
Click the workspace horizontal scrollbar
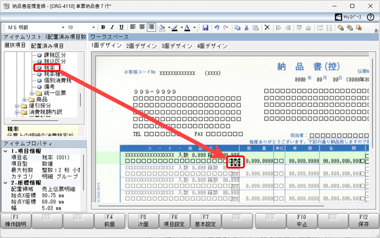[x=211, y=206]
